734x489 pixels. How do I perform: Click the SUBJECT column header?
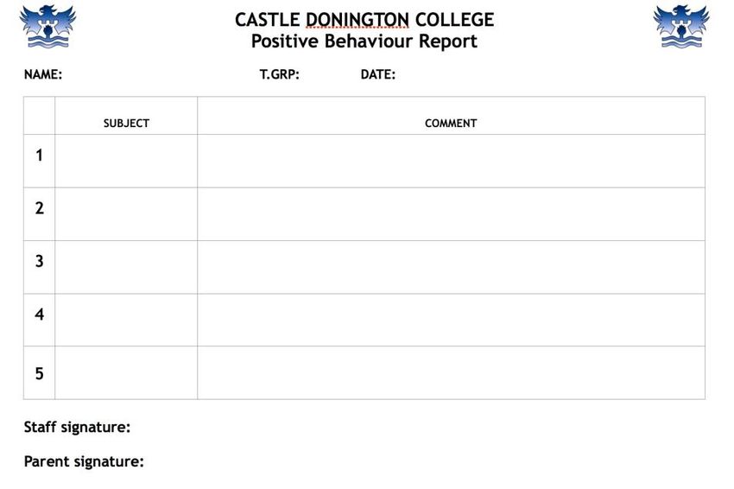click(126, 124)
